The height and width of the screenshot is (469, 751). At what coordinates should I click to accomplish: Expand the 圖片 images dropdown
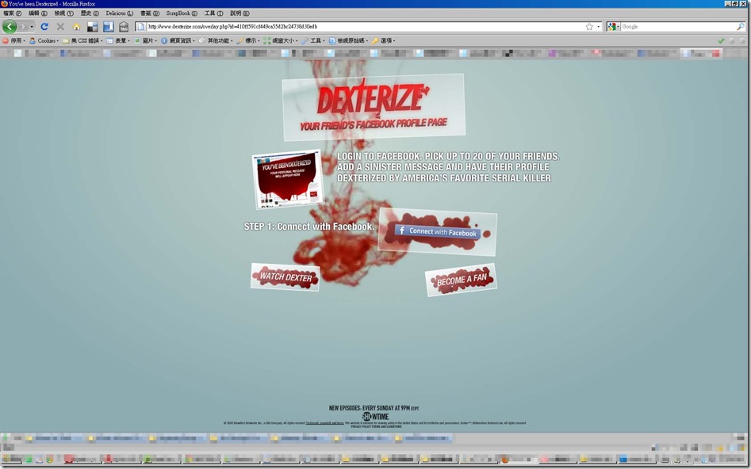(x=145, y=40)
